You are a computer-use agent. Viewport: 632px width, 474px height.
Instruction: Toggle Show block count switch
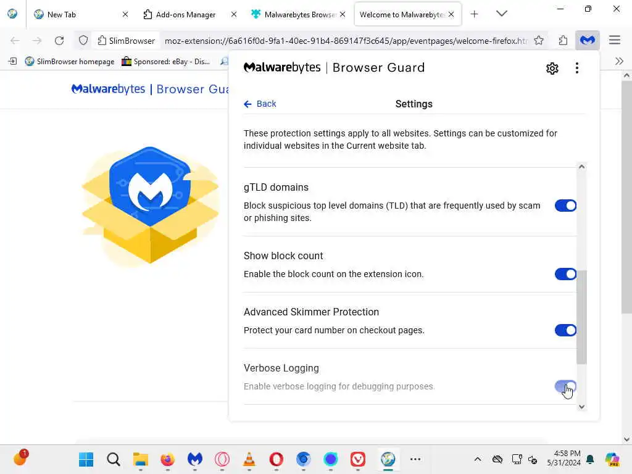(565, 274)
